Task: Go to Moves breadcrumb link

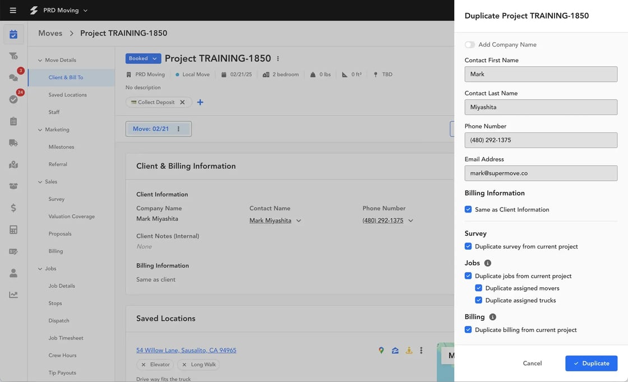Action: (x=50, y=33)
